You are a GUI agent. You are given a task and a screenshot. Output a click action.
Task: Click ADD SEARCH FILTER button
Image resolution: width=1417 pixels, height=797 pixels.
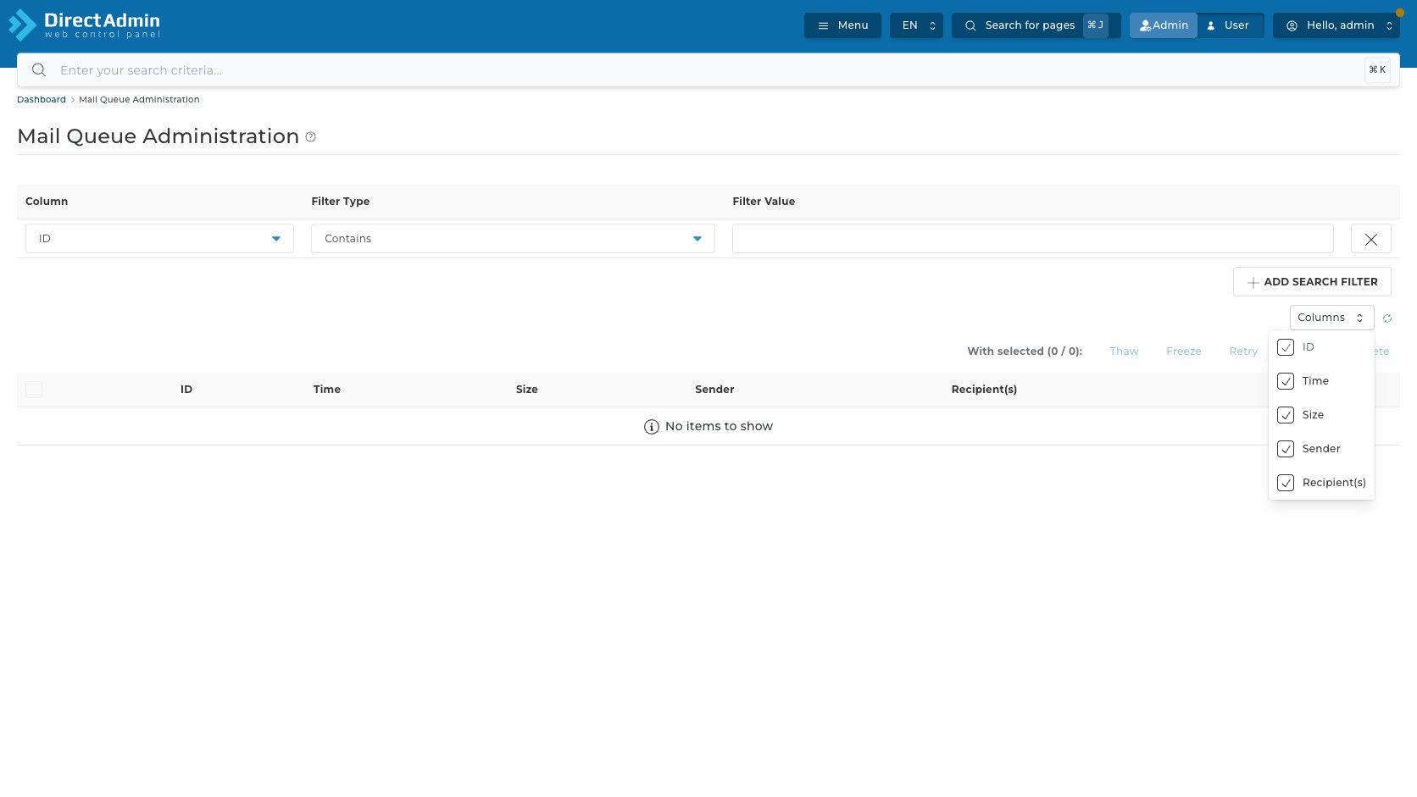pyautogui.click(x=1312, y=282)
